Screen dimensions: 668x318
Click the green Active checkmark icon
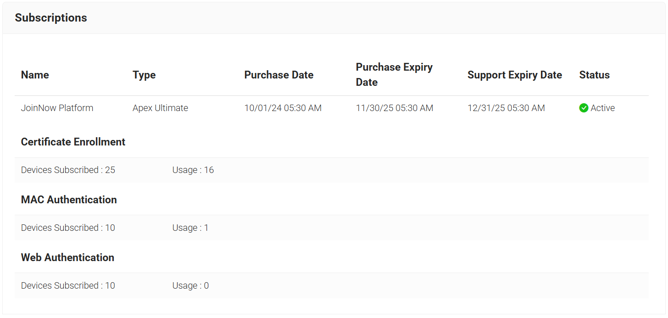pyautogui.click(x=584, y=108)
